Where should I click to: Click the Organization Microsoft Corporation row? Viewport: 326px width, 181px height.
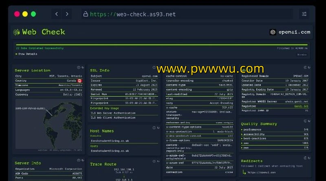pyautogui.click(x=48, y=169)
